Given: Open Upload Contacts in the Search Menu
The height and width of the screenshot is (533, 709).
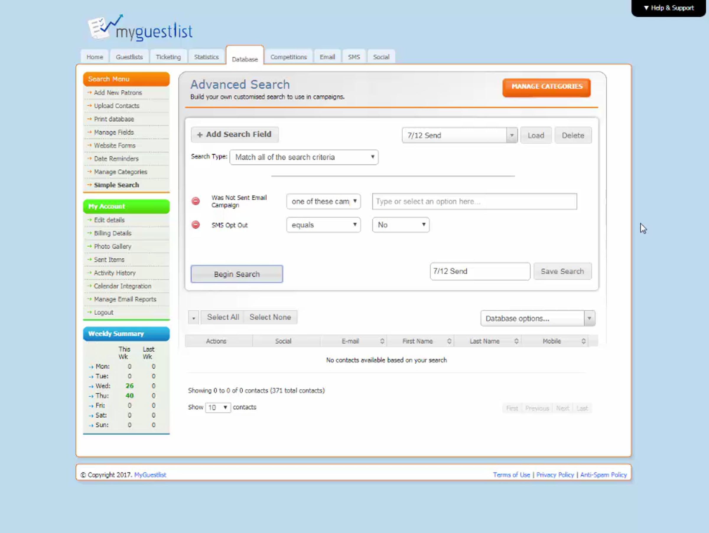Looking at the screenshot, I should [x=116, y=106].
